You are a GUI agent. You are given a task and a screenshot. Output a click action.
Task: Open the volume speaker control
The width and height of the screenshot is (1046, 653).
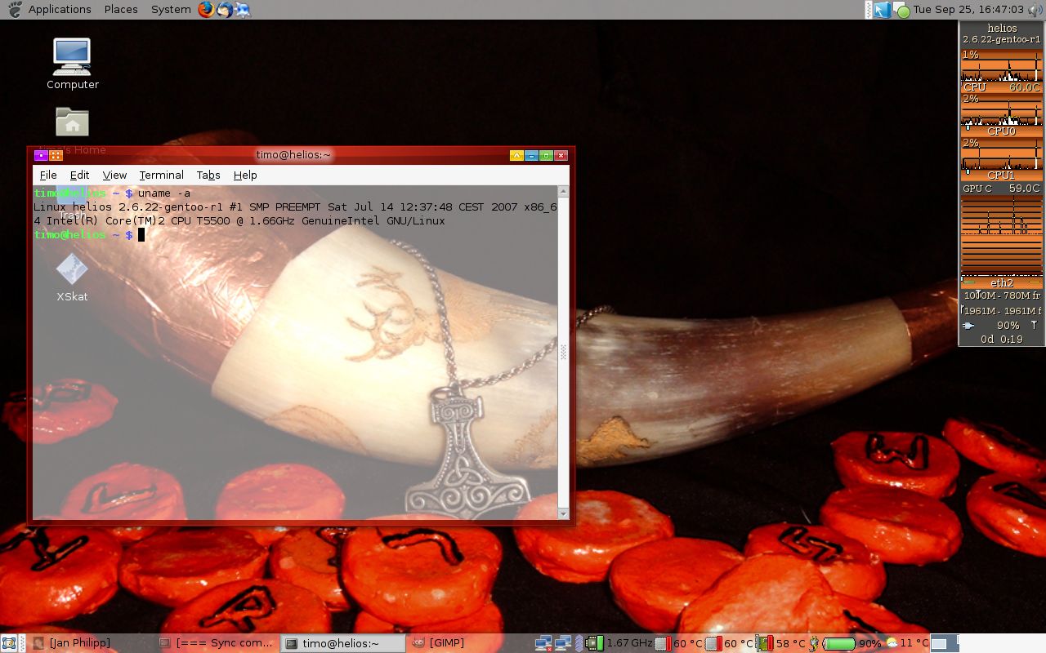(1035, 10)
